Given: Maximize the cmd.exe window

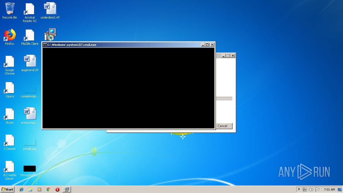Looking at the screenshot, I should click(x=207, y=45).
